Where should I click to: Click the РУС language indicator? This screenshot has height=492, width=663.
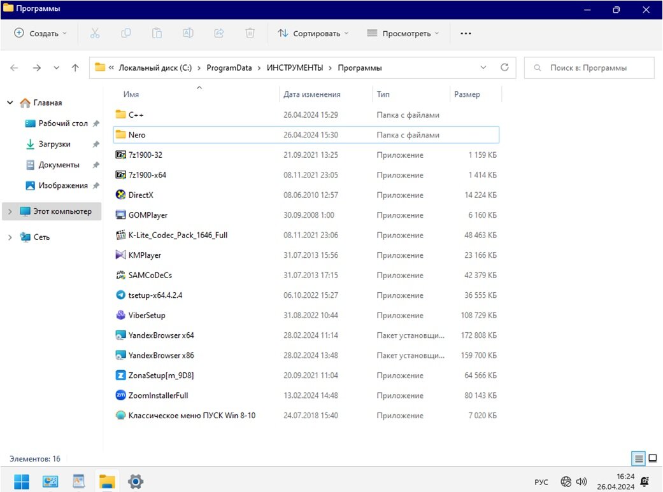coord(541,482)
